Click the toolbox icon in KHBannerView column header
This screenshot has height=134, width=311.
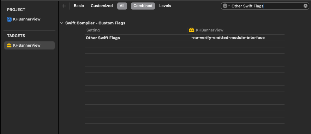192,30
